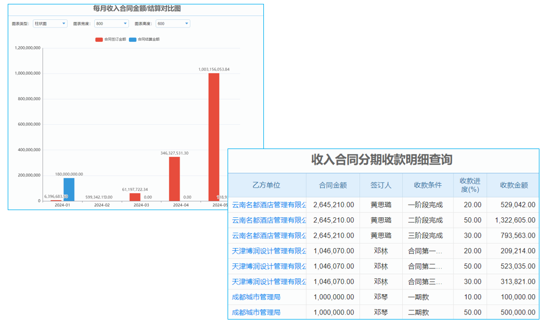Expand the 图表宽度 width dropdown showing 800
The height and width of the screenshot is (330, 551).
click(110, 23)
